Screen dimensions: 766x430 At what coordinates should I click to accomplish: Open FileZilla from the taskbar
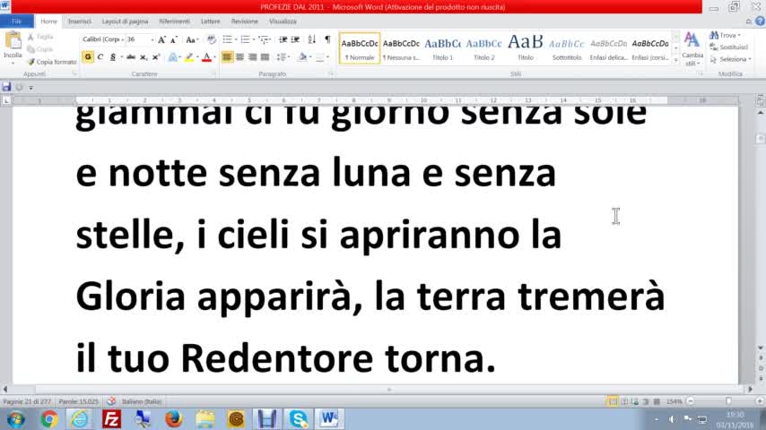coord(111,418)
